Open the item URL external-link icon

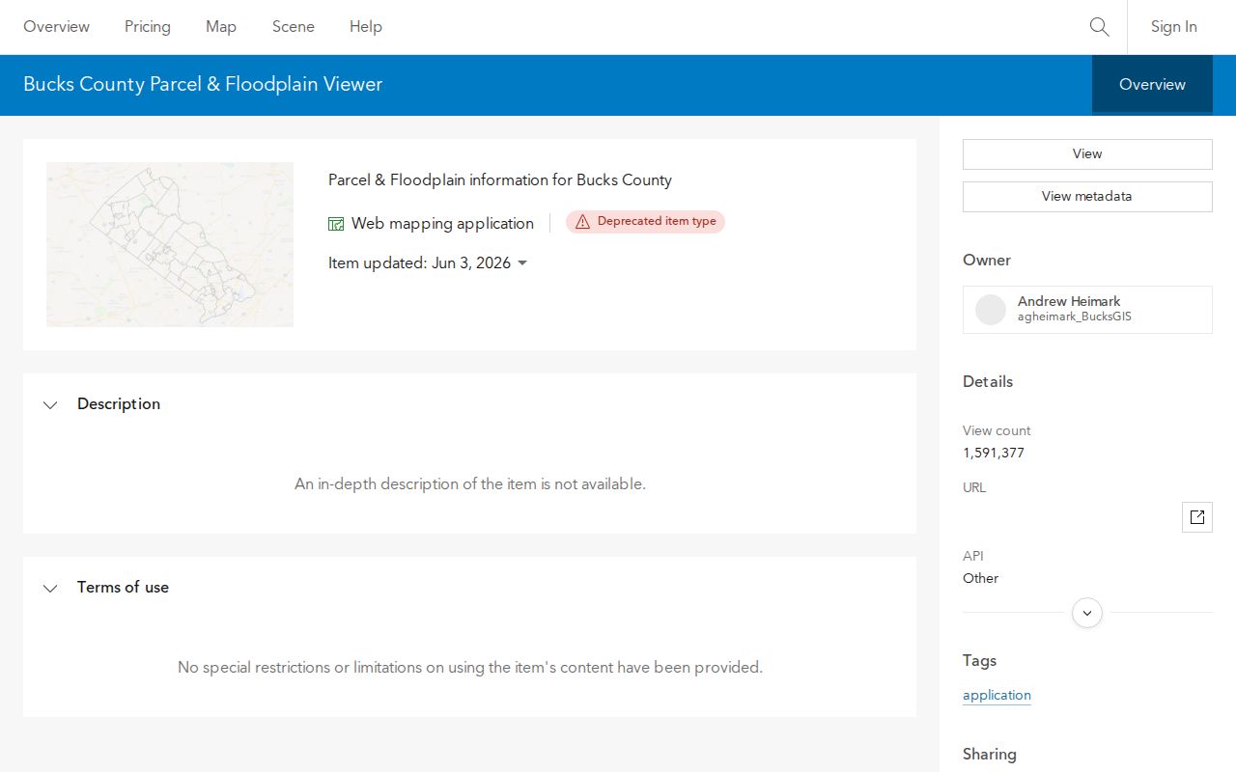pos(1197,517)
